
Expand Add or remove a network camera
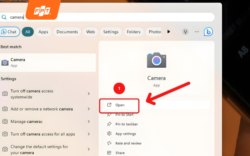click(x=89, y=109)
